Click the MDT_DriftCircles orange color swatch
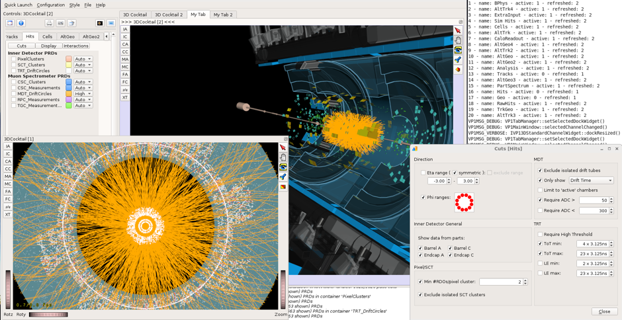This screenshot has width=622, height=320. pyautogui.click(x=69, y=94)
